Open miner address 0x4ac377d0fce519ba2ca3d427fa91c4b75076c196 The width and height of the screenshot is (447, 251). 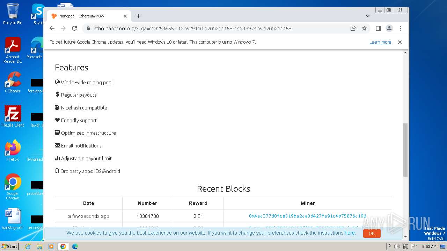(308, 216)
